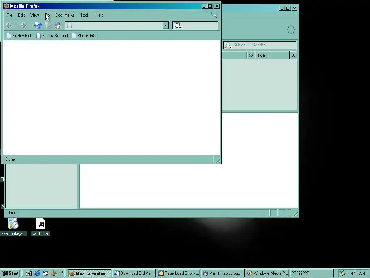
Task: Launch Internet Explorer from Quick Launch
Action: coord(37,273)
